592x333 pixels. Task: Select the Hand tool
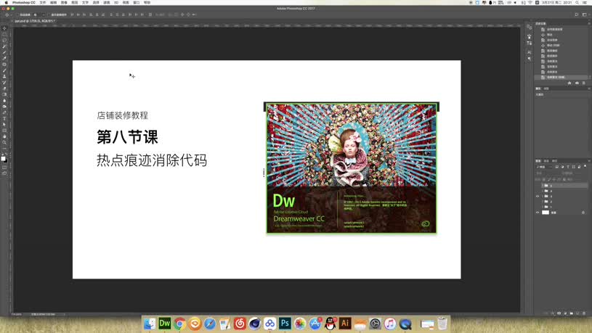pyautogui.click(x=4, y=137)
